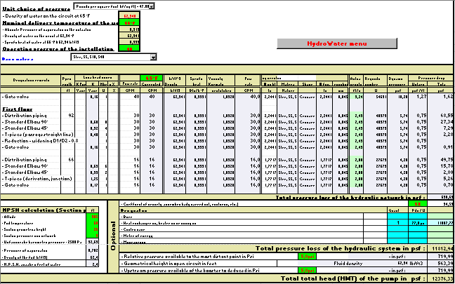Select the green suction pressure cell in NPSH
This screenshot has width=455, height=284.
tap(93, 236)
